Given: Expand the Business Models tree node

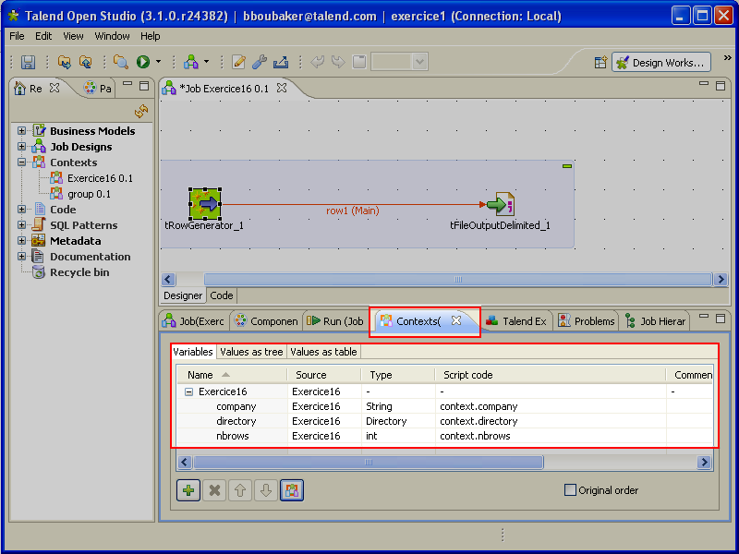Looking at the screenshot, I should (x=22, y=131).
